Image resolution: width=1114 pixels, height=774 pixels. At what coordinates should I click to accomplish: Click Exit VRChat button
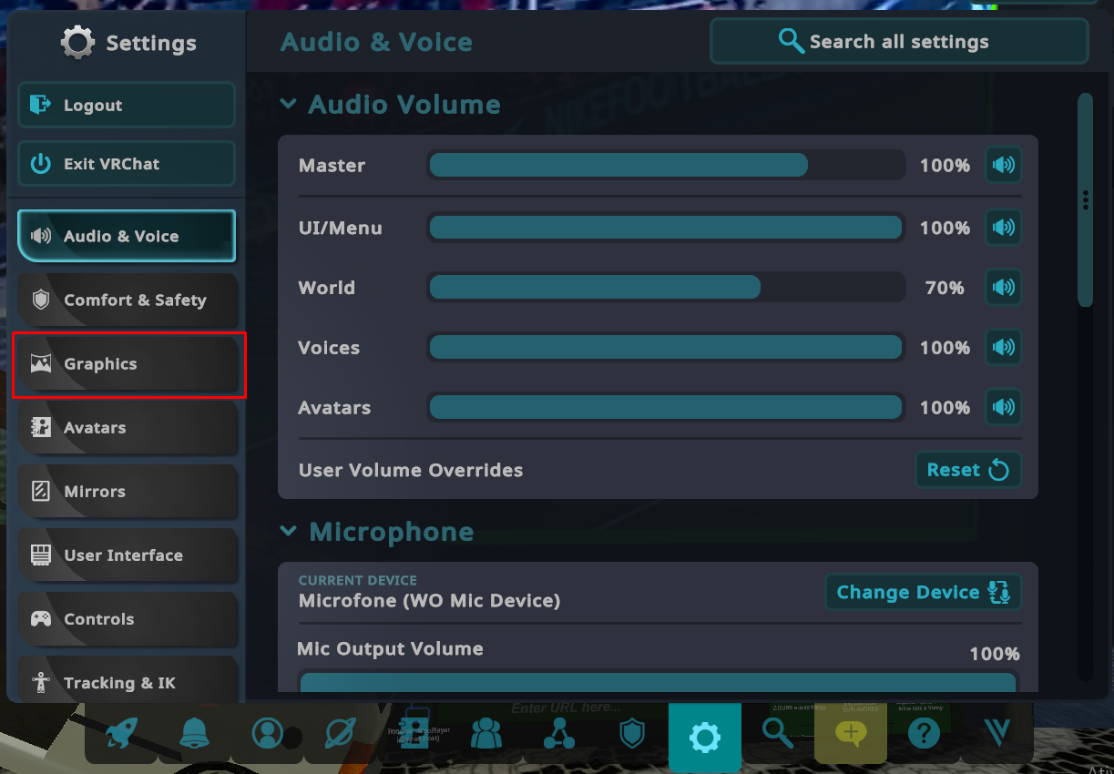[127, 164]
